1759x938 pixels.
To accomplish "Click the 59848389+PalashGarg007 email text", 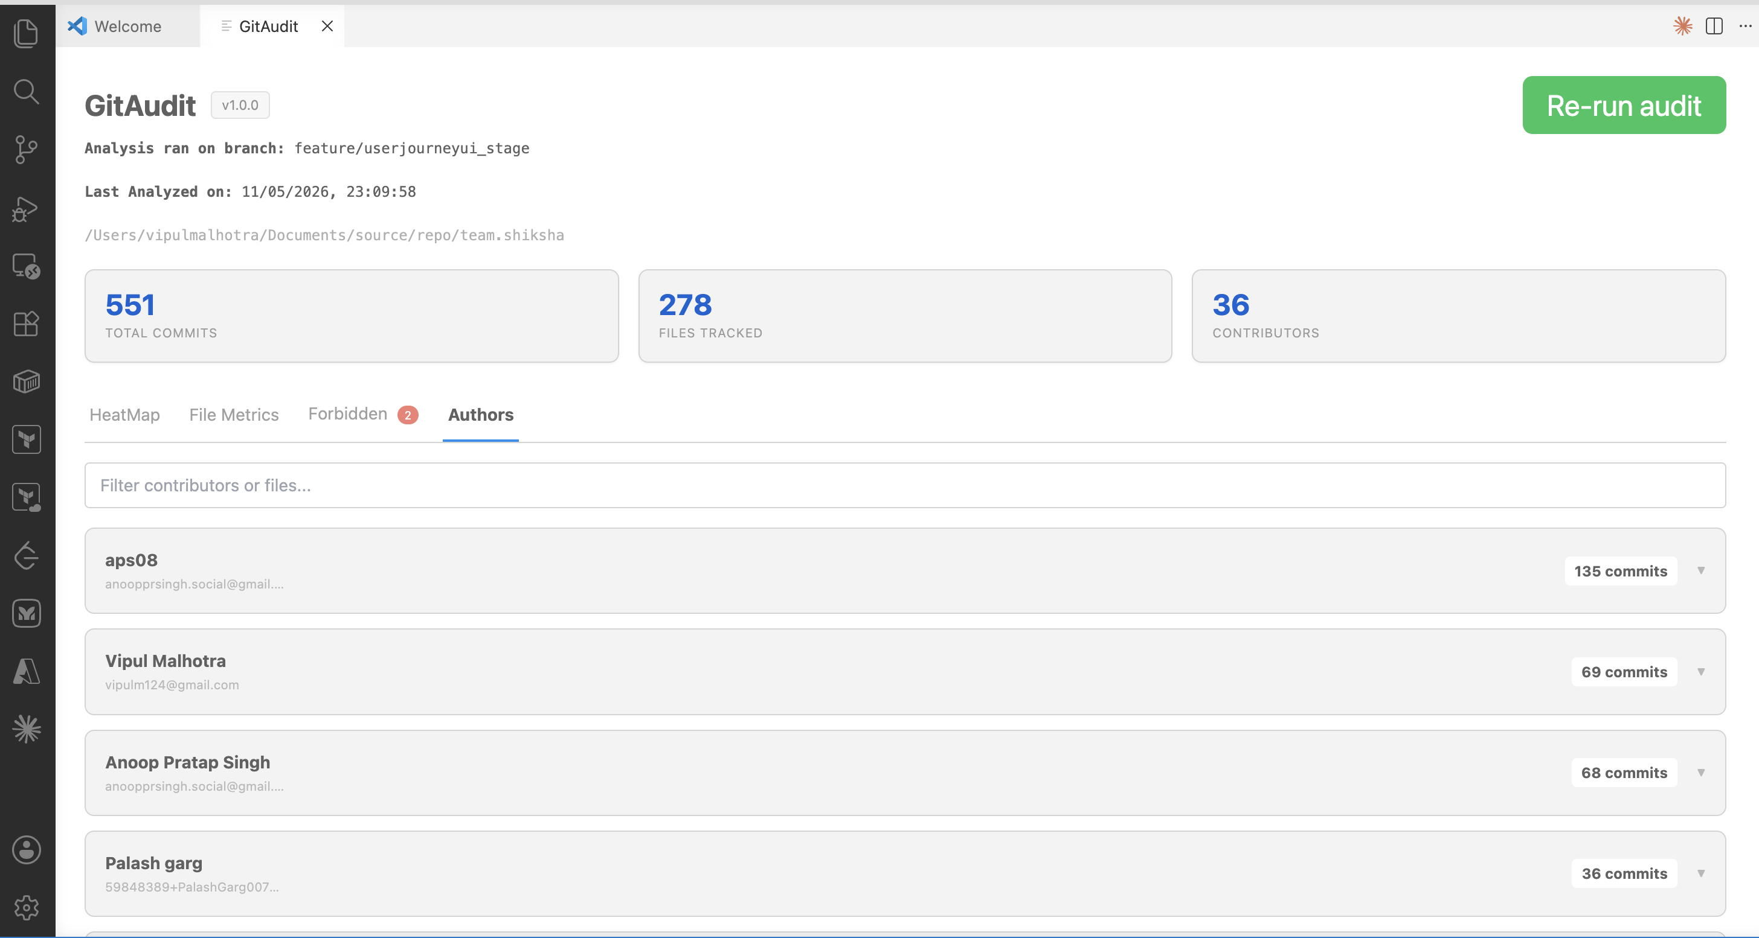I will [x=192, y=887].
